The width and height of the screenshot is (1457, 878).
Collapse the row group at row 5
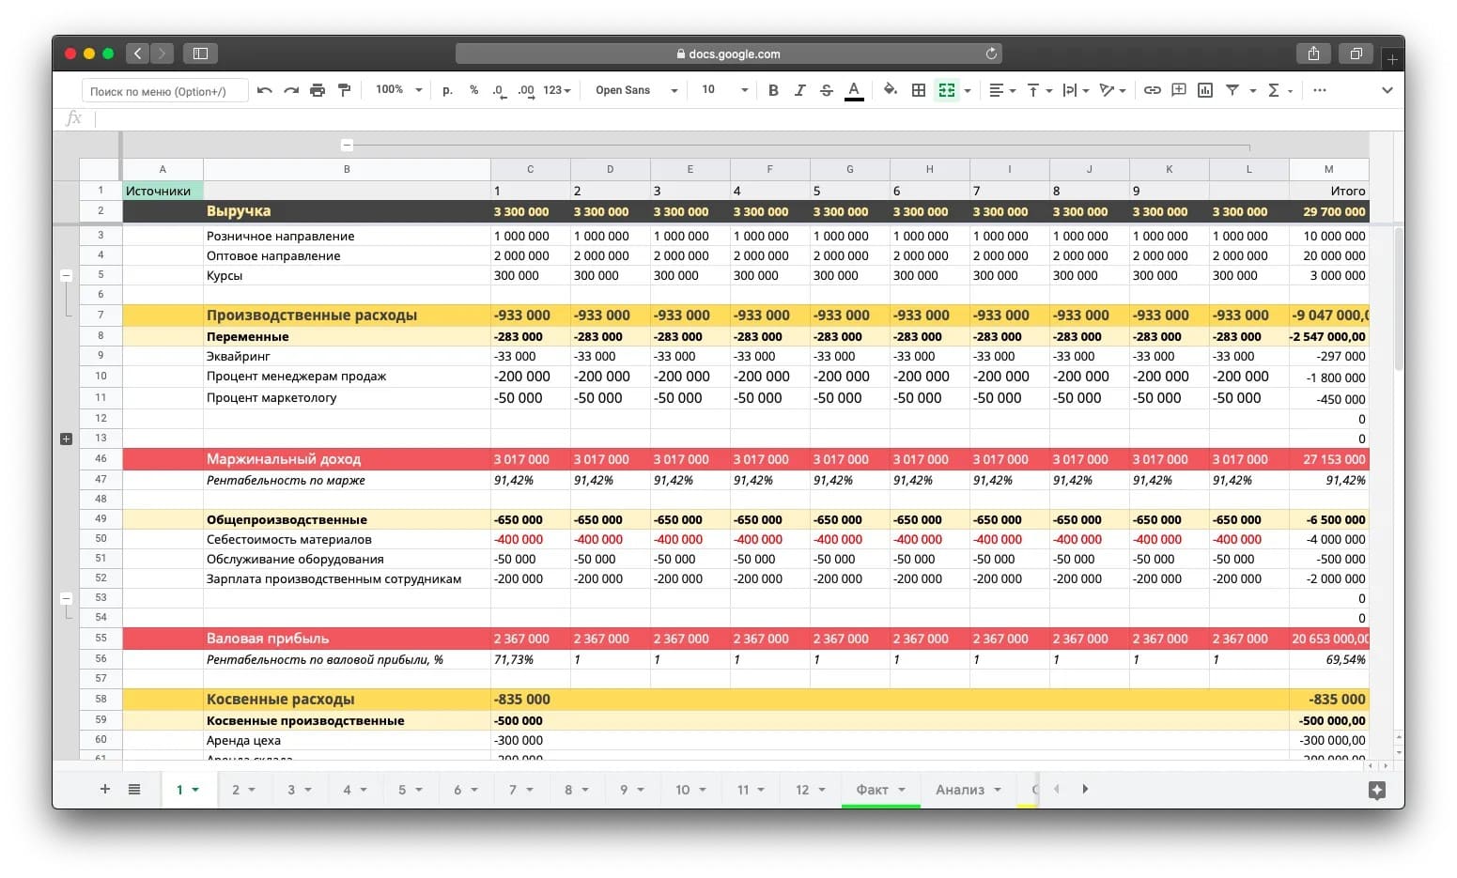[x=66, y=275]
